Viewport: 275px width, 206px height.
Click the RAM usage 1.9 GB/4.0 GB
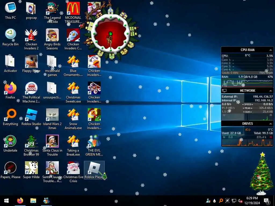(248, 77)
